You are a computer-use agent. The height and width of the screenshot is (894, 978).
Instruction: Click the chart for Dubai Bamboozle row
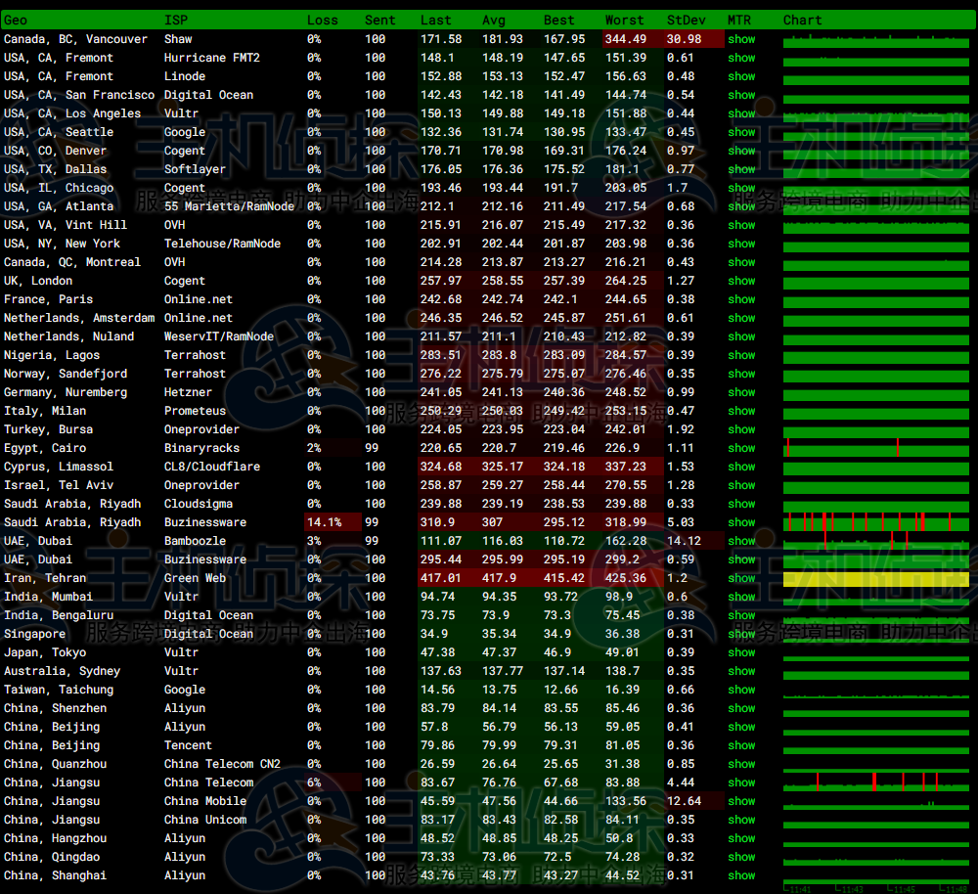pyautogui.click(x=875, y=541)
